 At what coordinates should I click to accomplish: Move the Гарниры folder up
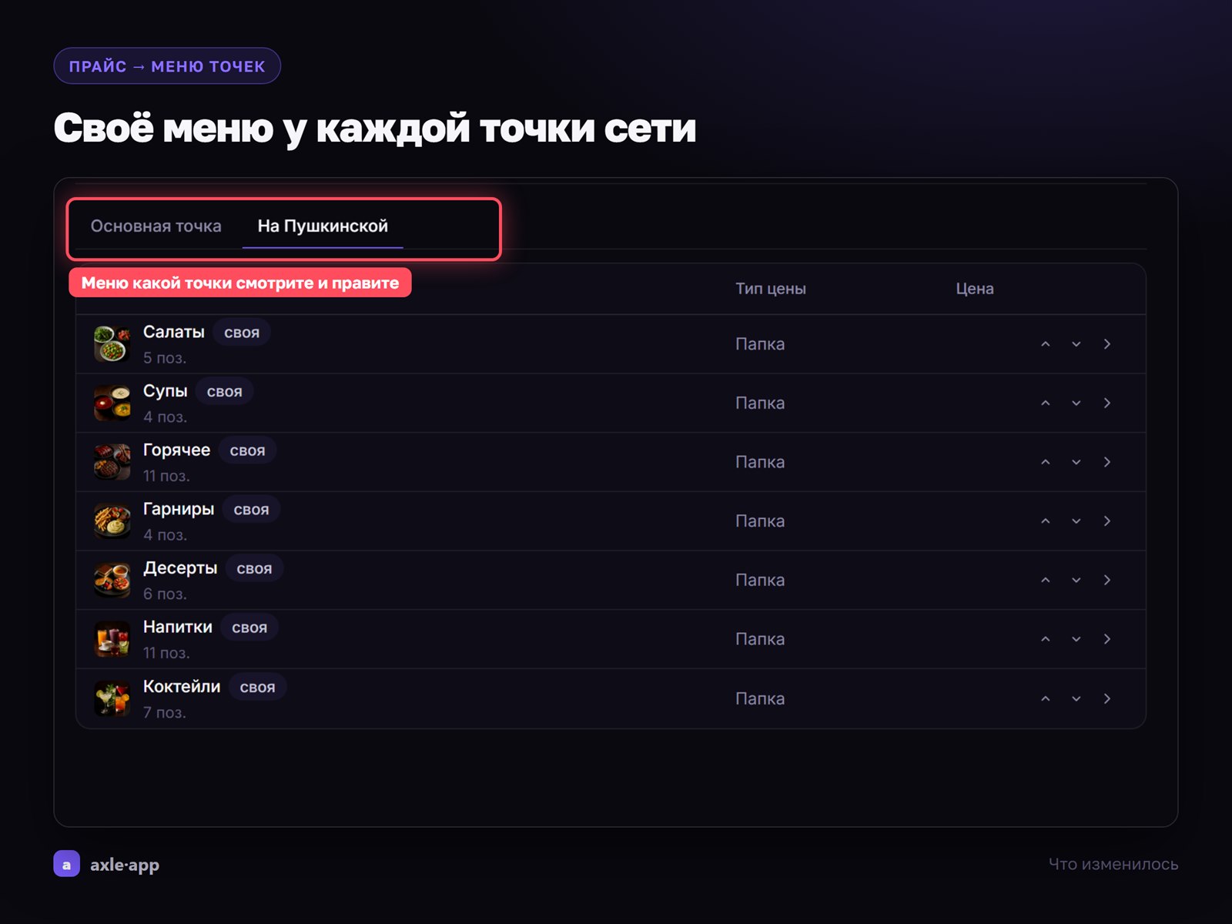click(x=1046, y=521)
